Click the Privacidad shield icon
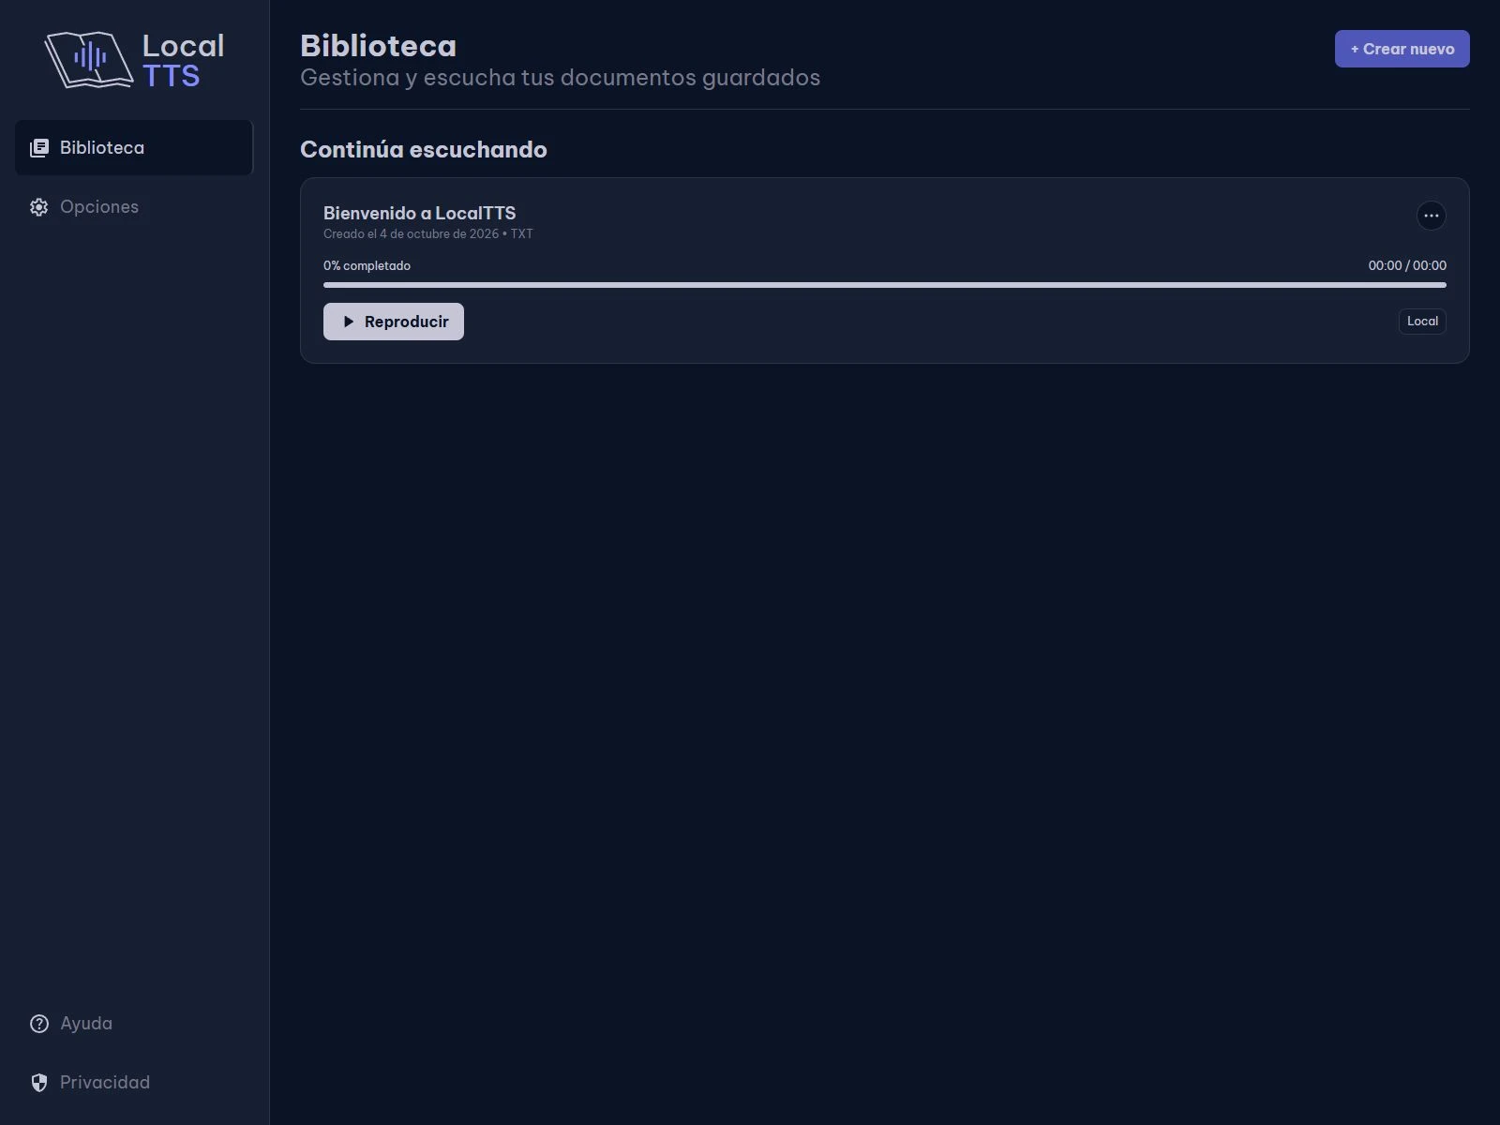The width and height of the screenshot is (1500, 1125). [38, 1083]
